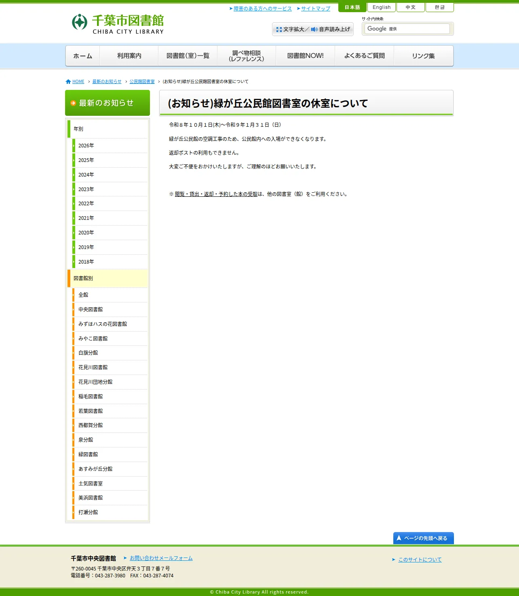Open the リンク集 menu tab
Image resolution: width=519 pixels, height=596 pixels.
(x=424, y=56)
